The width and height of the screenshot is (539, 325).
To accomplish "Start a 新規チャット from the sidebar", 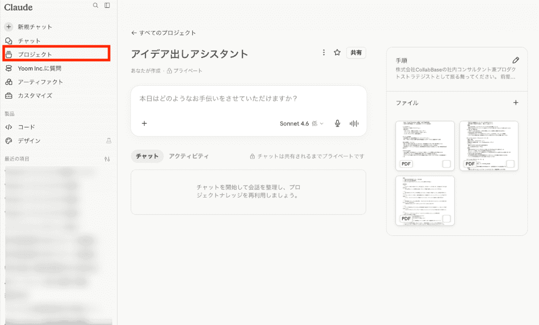I will point(29,27).
